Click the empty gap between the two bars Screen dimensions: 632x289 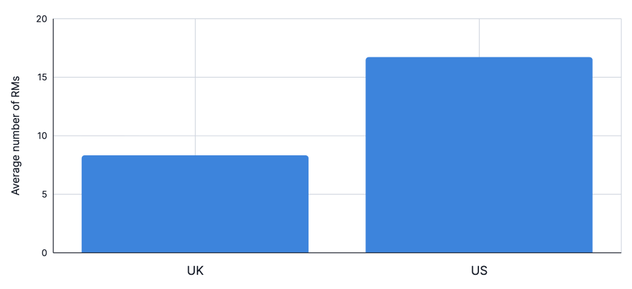click(x=337, y=169)
